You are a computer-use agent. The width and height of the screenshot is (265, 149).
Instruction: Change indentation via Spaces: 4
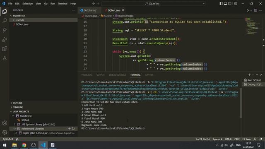pyautogui.click(x=217, y=139)
